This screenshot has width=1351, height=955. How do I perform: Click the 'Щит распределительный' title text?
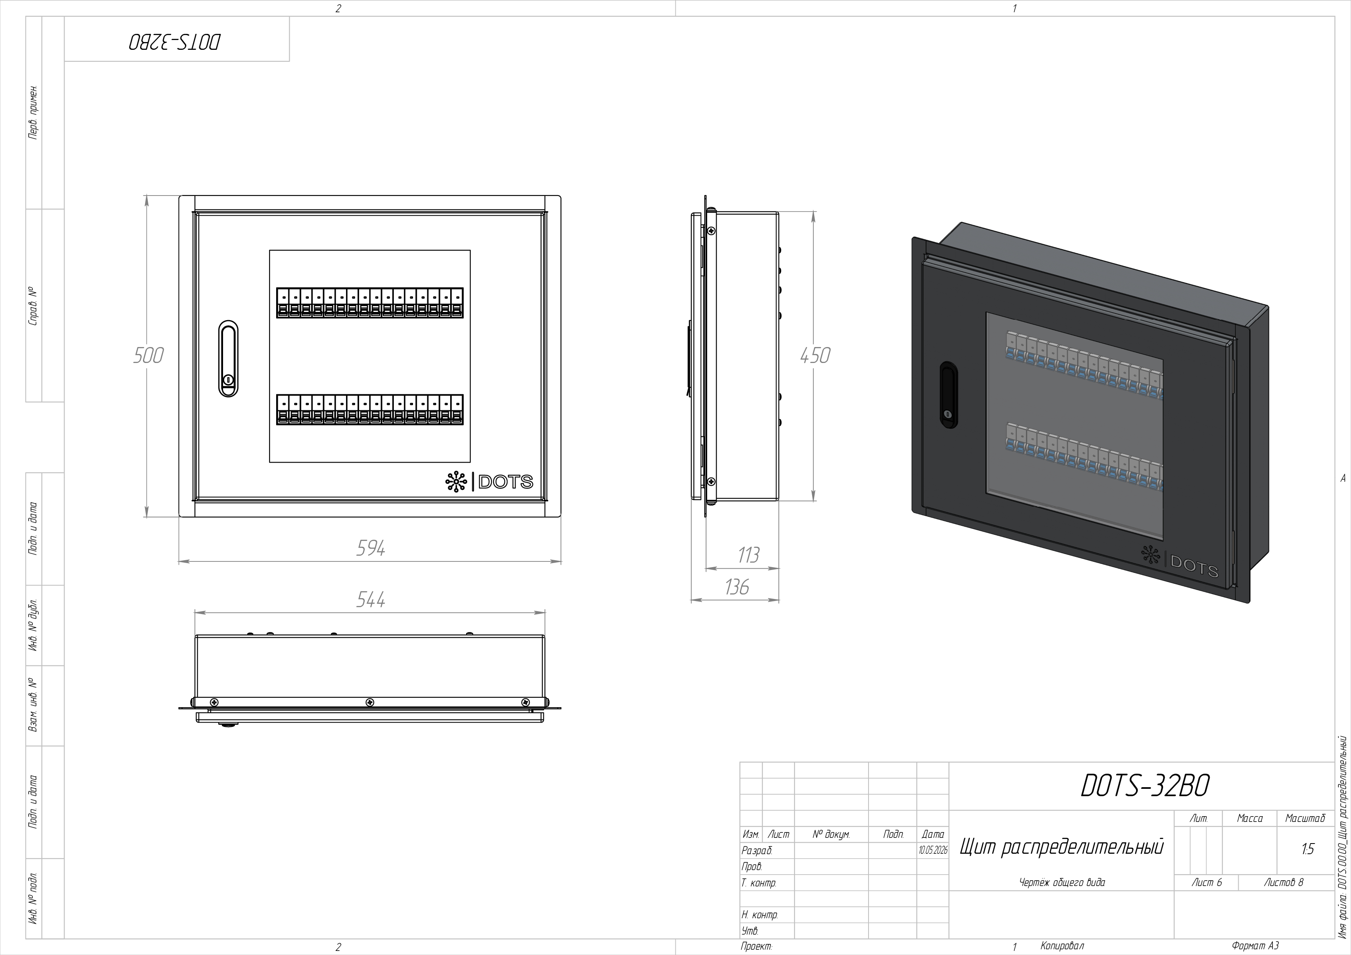click(x=1061, y=847)
